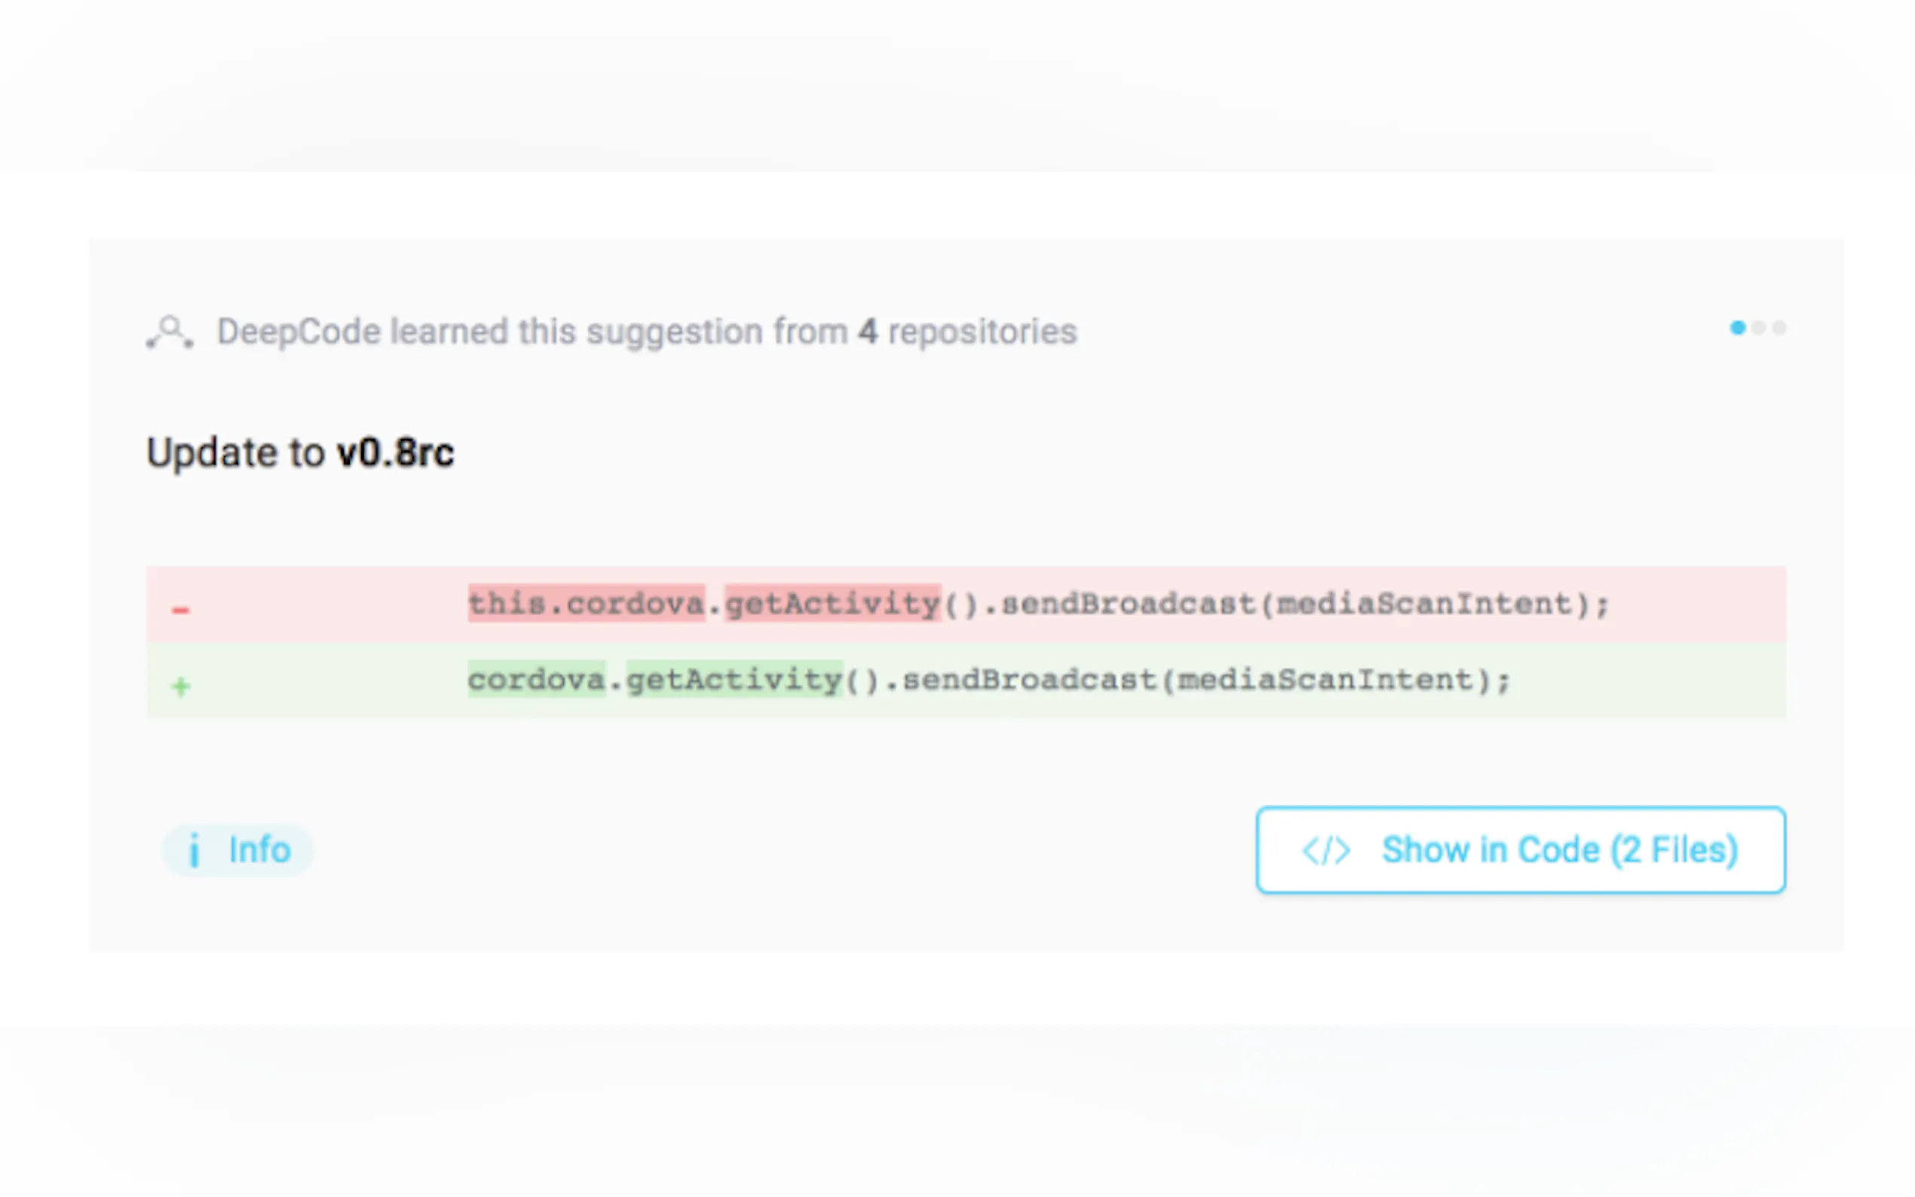The width and height of the screenshot is (1915, 1197).
Task: Click red-highlighted "getActivity" in removed line
Action: (833, 604)
